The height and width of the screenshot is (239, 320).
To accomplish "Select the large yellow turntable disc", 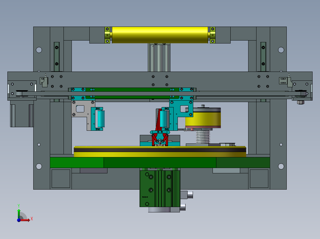I will pyautogui.click(x=160, y=151).
